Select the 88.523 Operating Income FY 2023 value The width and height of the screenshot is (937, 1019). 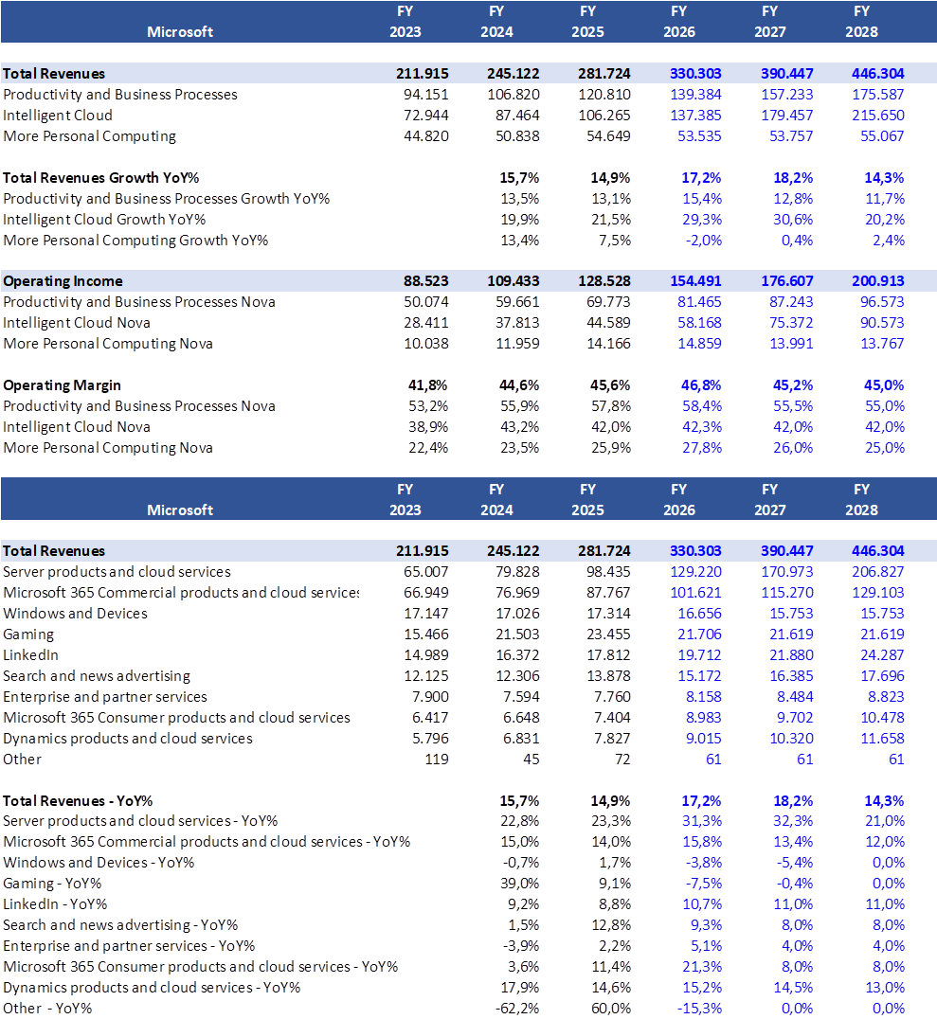pyautogui.click(x=426, y=281)
